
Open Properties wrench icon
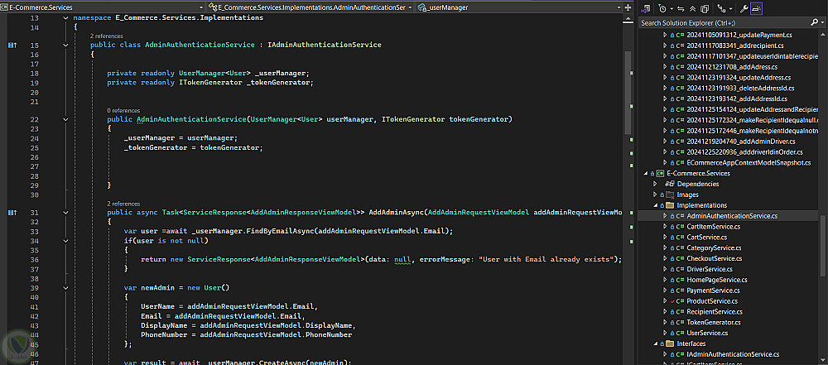pos(744,8)
